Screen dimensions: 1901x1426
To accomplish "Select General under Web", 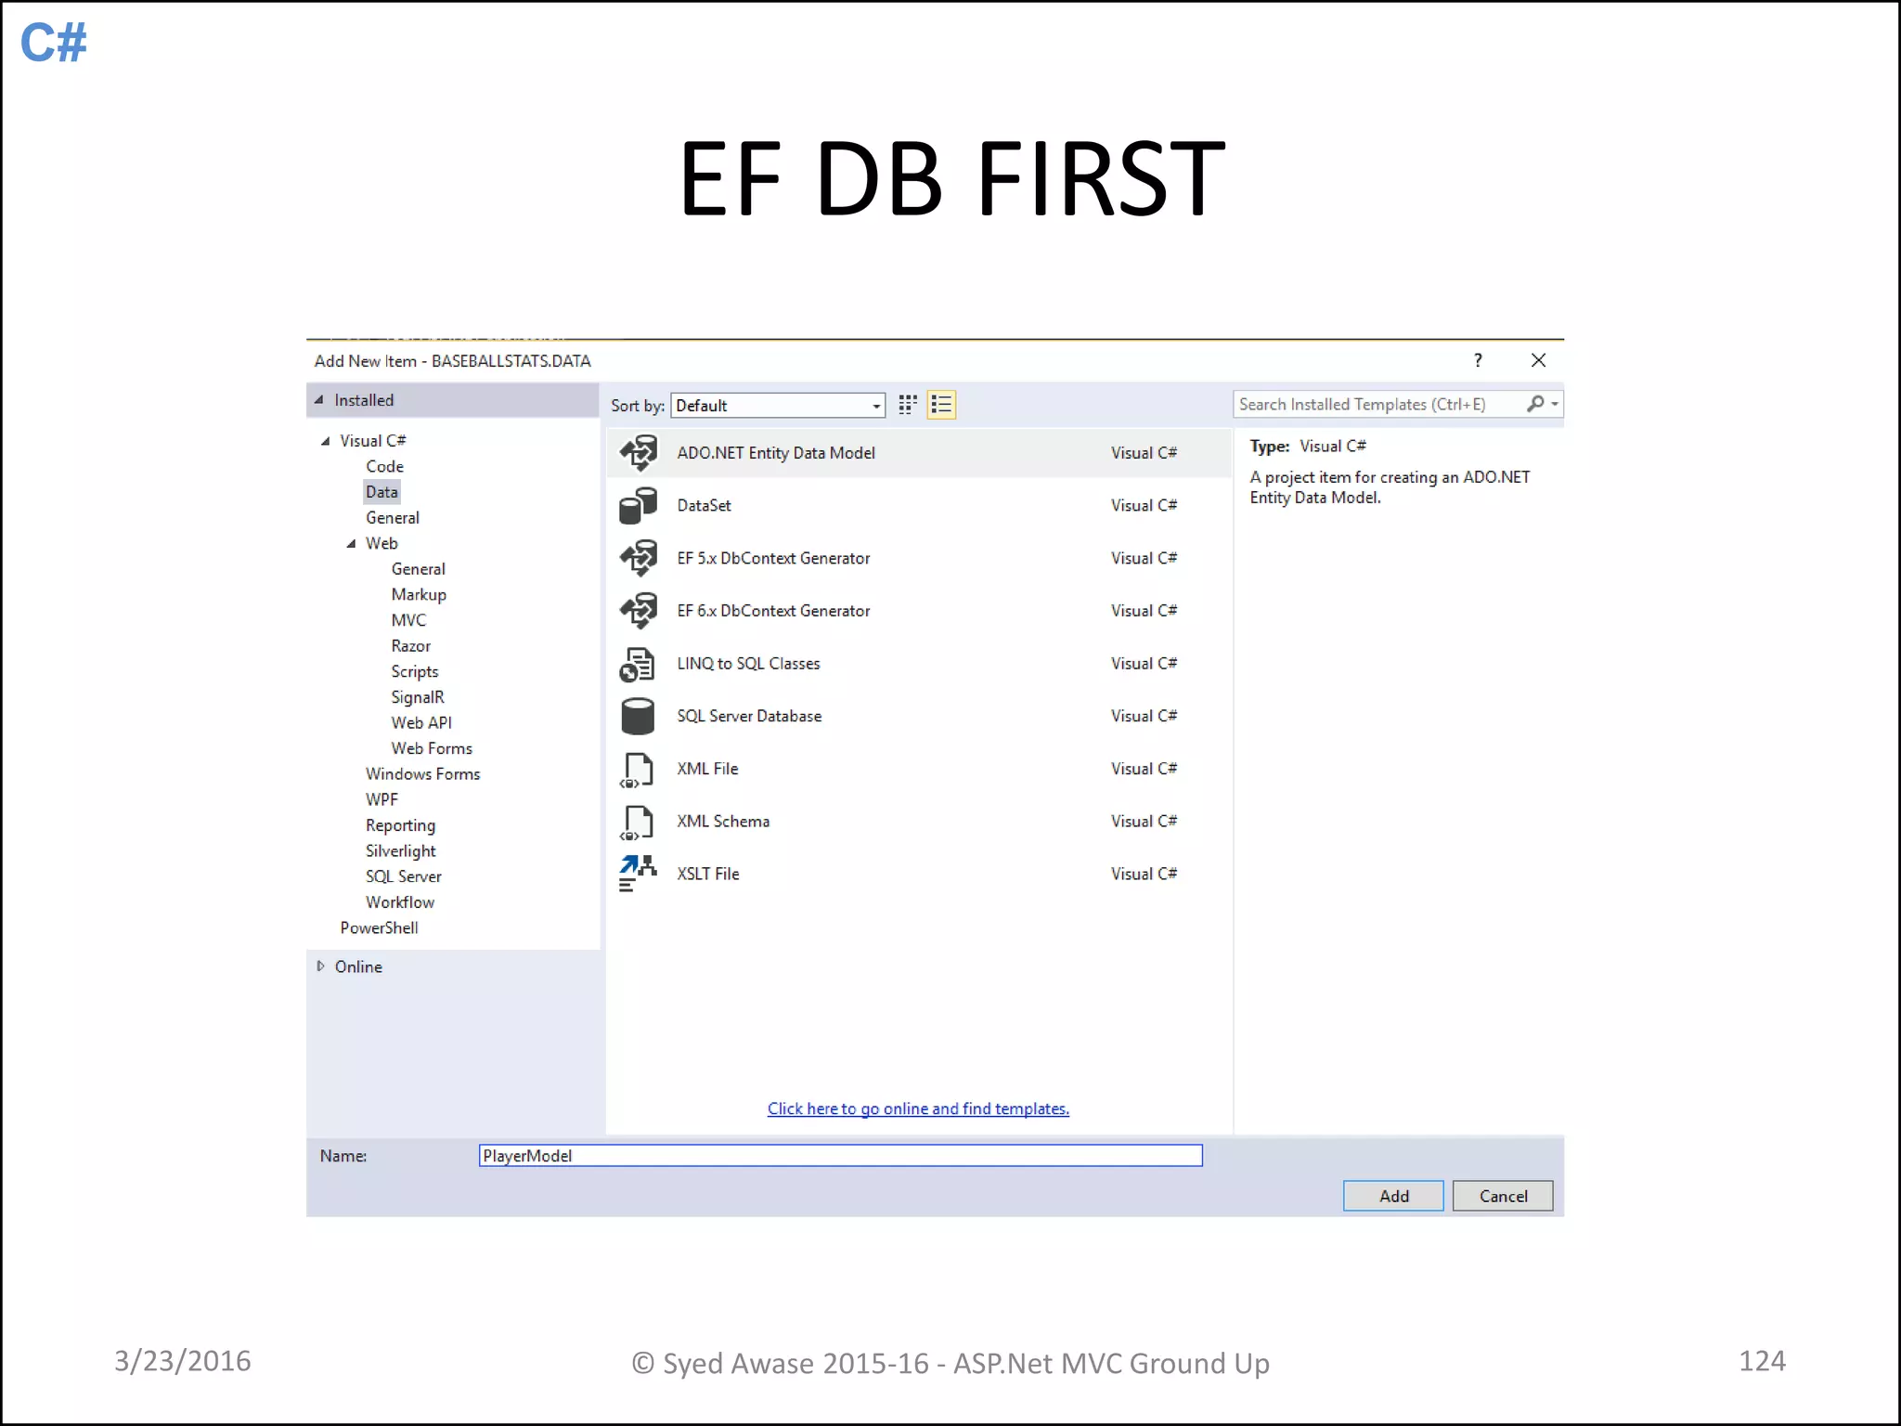I will point(418,569).
